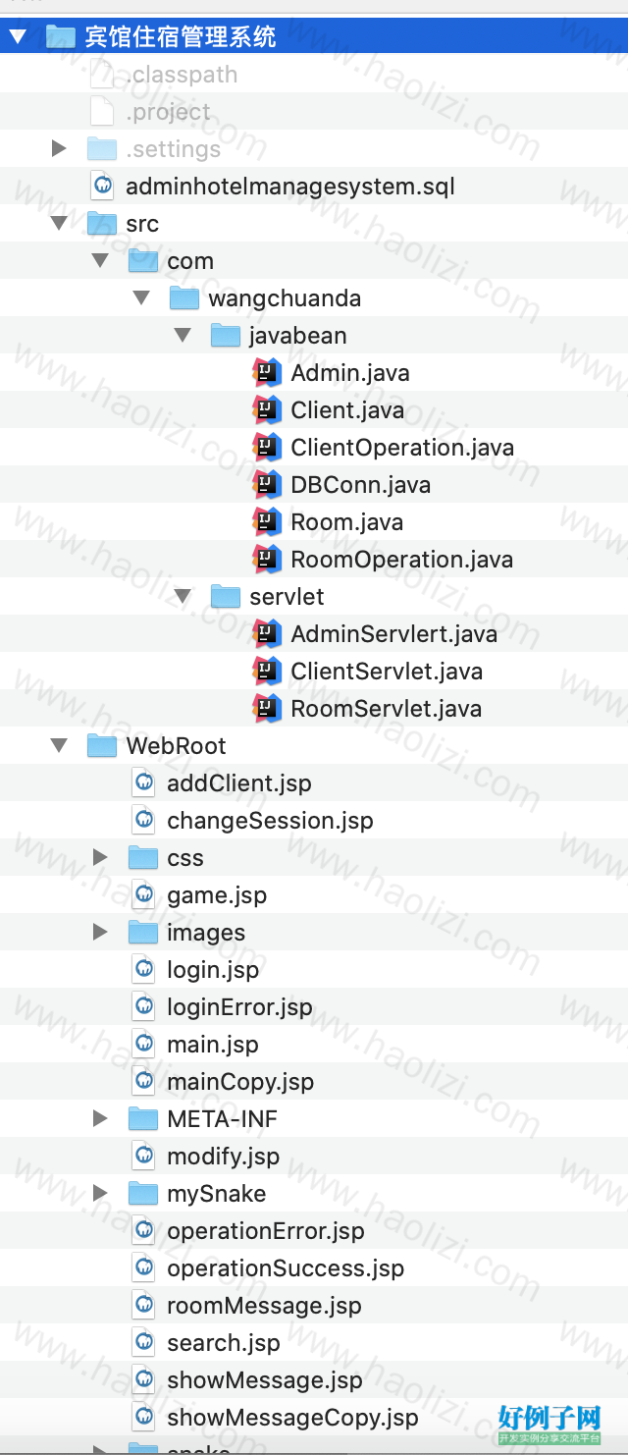Click the showMessageCopy.jsp file icon
Image resolution: width=628 pixels, height=1455 pixels.
(x=143, y=1418)
